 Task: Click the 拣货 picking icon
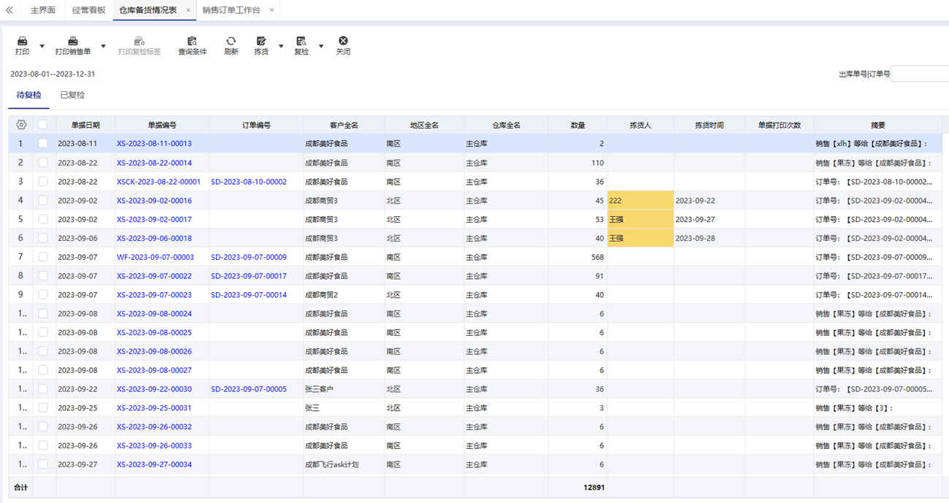261,42
